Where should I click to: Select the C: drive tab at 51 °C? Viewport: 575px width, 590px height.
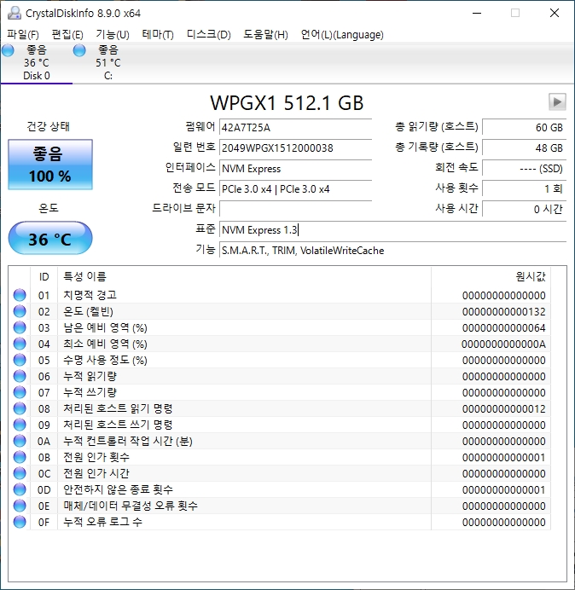108,63
